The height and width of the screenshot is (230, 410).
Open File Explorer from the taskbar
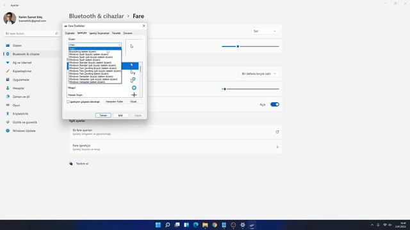pos(205,225)
